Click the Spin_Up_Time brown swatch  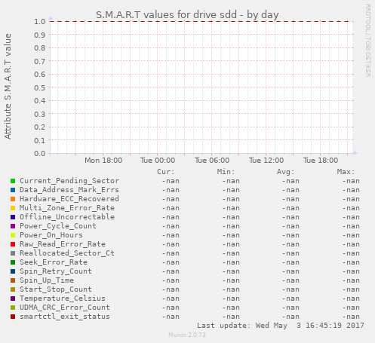[13, 280]
